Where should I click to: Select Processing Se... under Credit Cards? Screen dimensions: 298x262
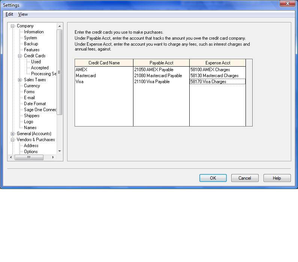tap(43, 74)
